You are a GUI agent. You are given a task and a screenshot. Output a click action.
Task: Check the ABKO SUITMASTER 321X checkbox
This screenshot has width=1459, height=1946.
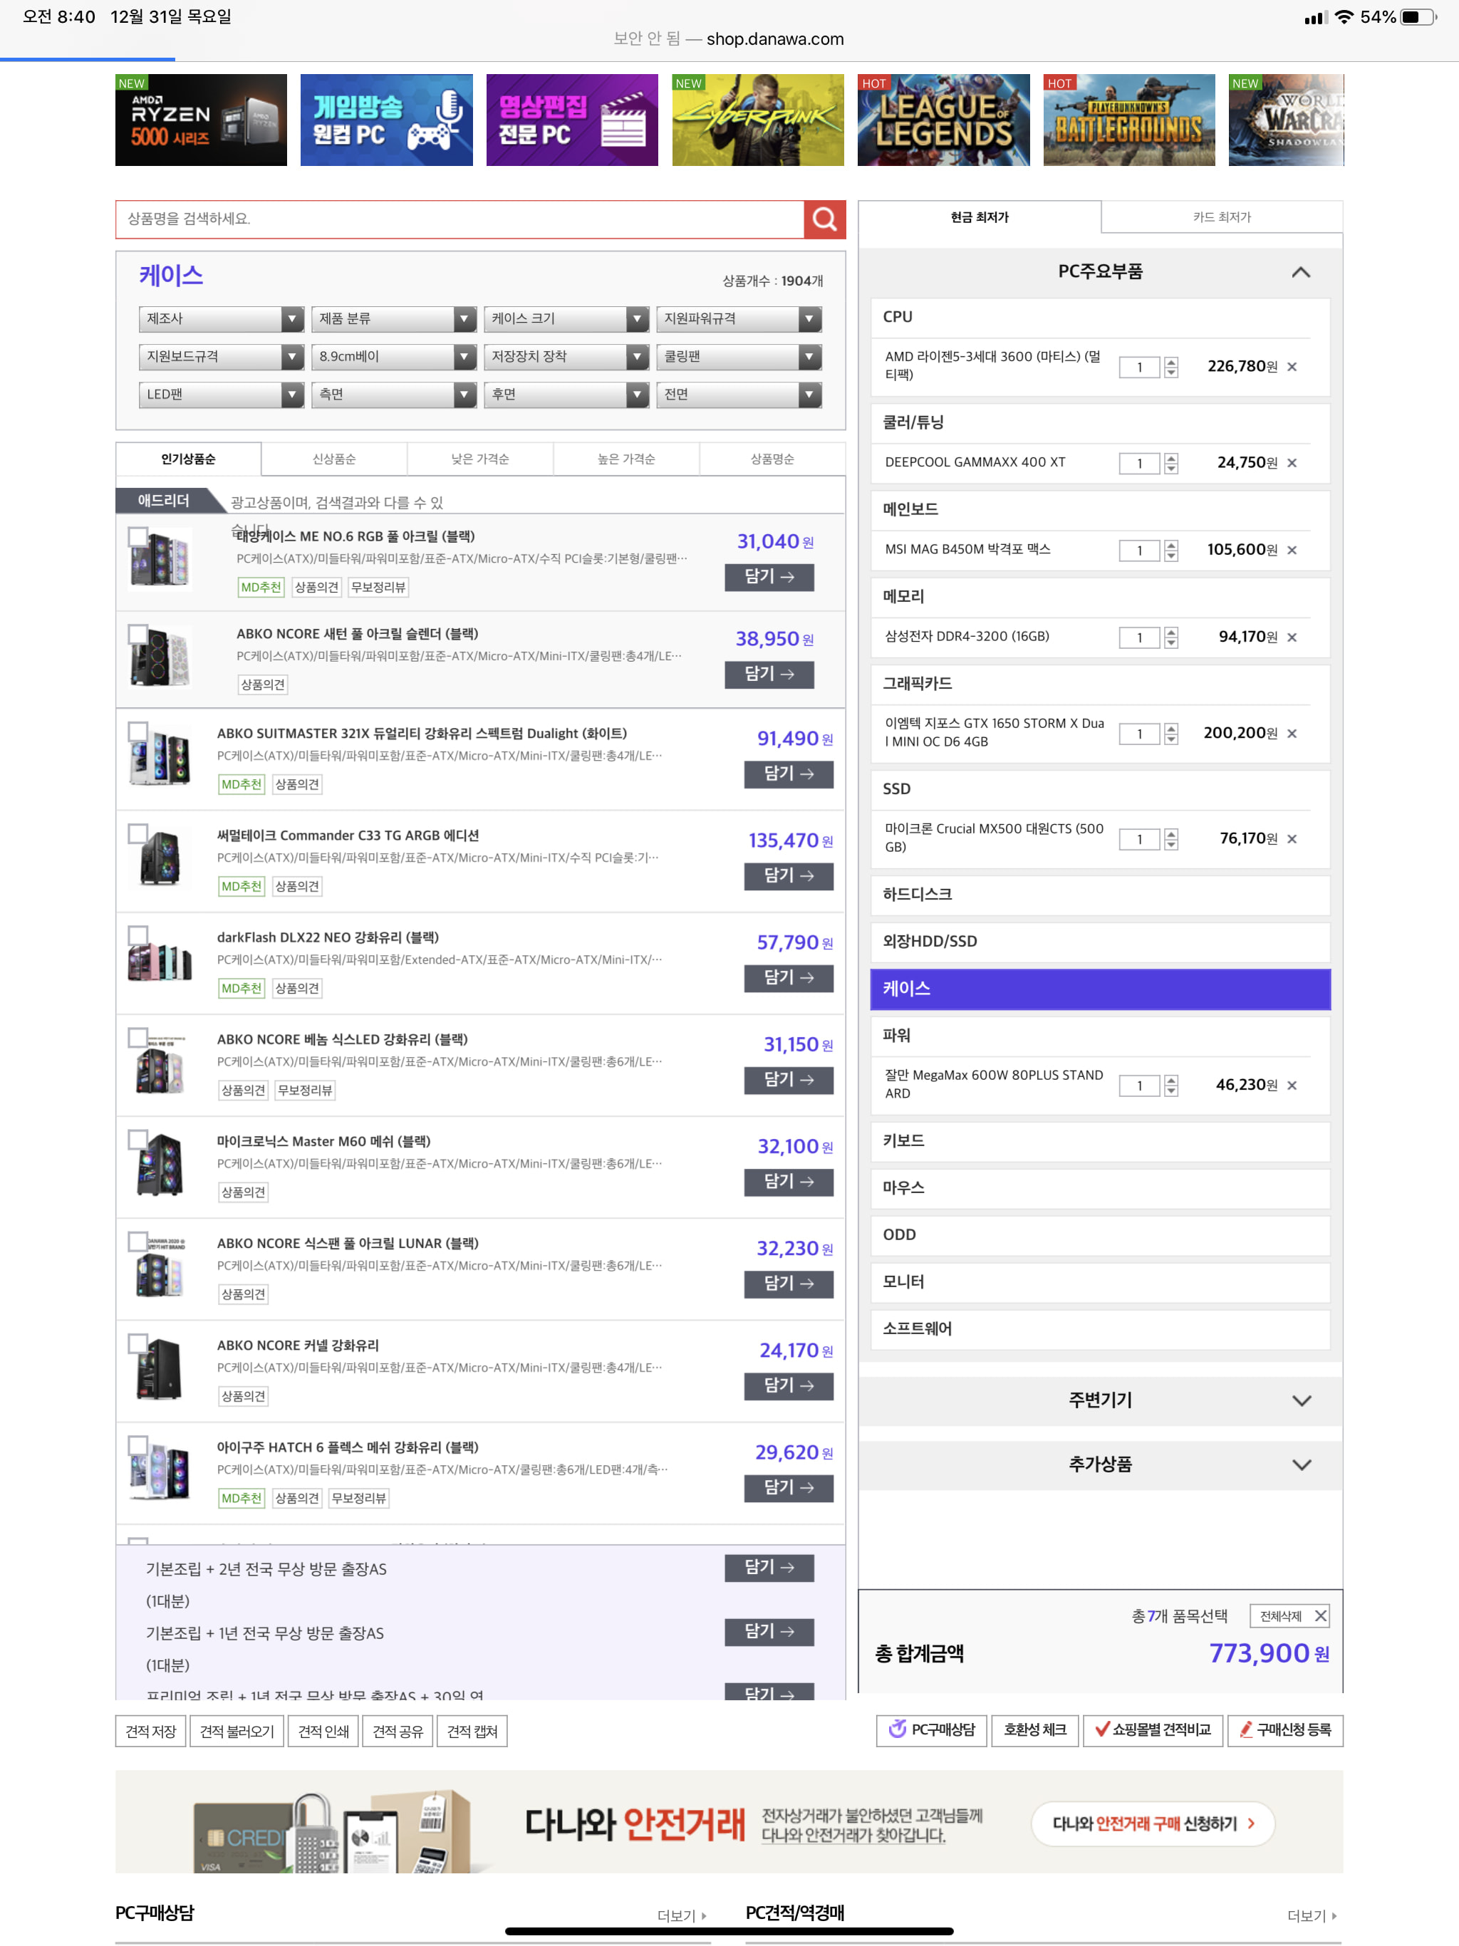(137, 731)
